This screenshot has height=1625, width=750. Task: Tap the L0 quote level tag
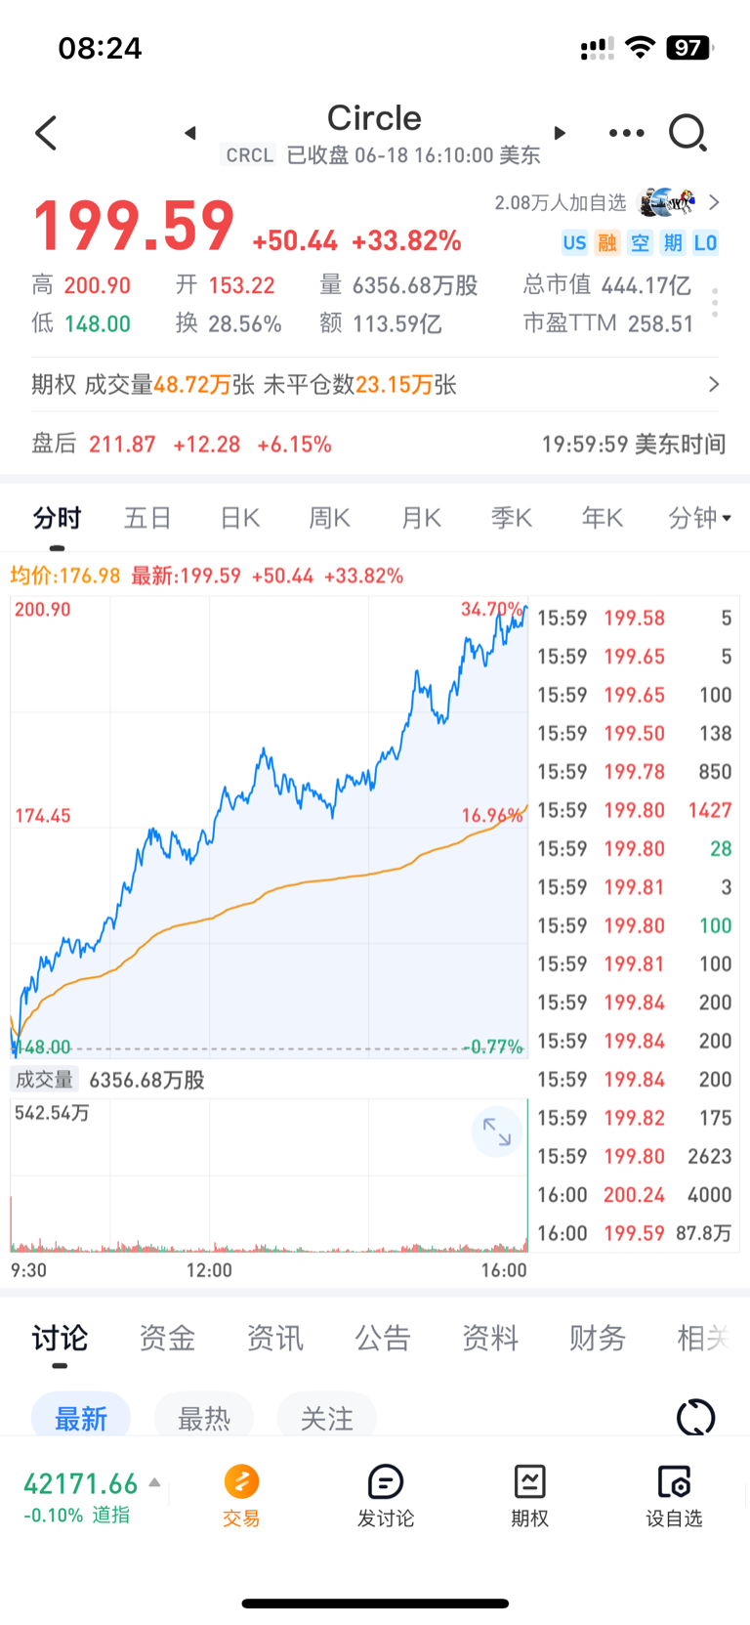point(705,243)
